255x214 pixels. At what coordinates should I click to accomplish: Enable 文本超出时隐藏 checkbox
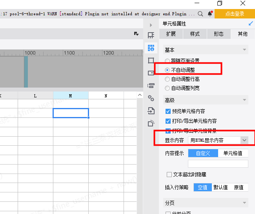[x=169, y=175]
